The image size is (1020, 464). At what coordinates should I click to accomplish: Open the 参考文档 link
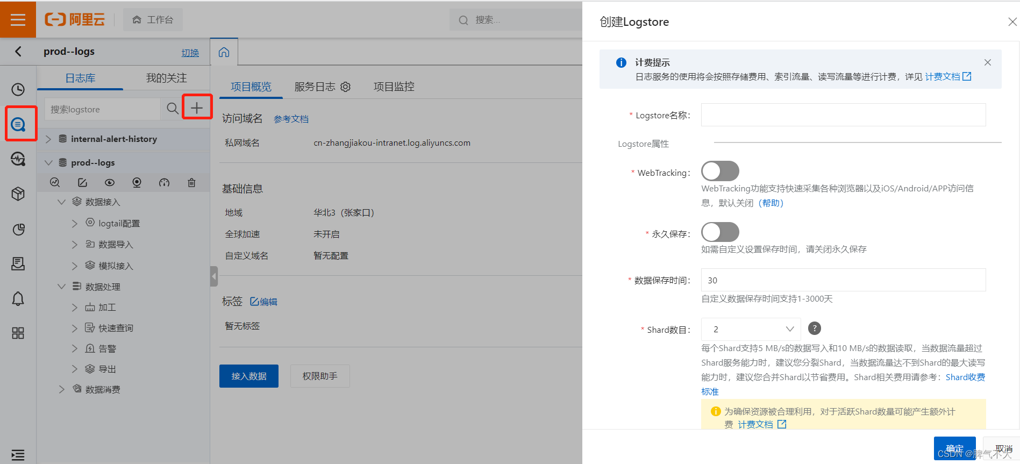click(x=291, y=119)
